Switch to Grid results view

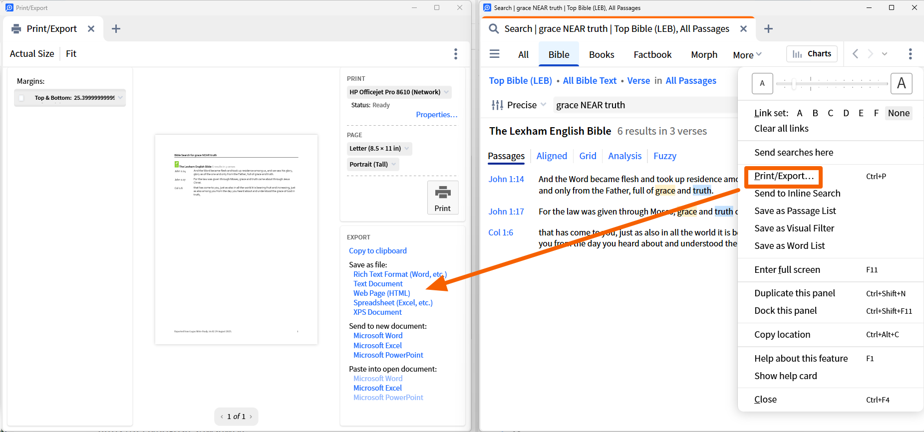click(x=588, y=156)
